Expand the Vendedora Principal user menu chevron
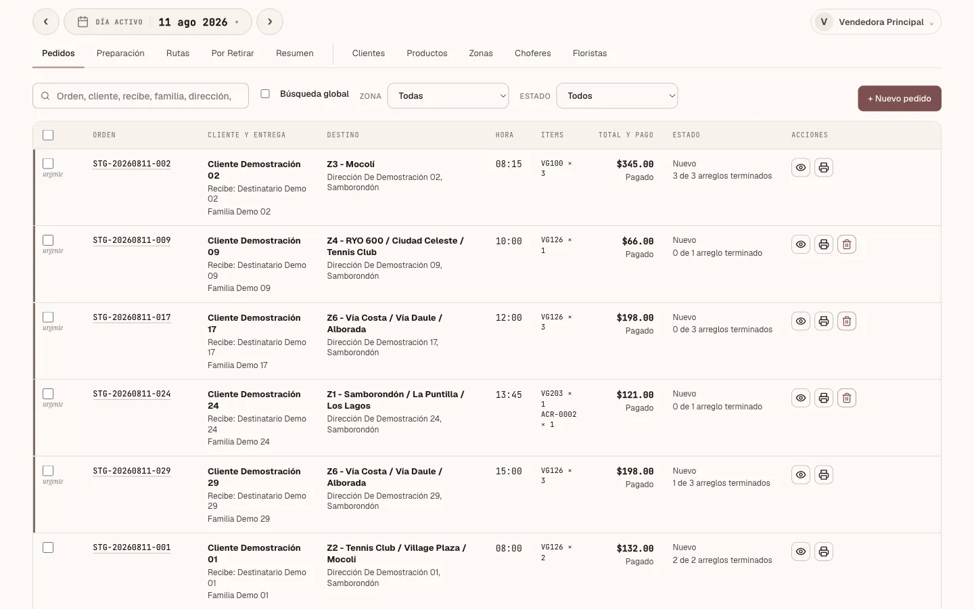974x609 pixels. tap(931, 24)
